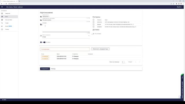The height and width of the screenshot is (104, 185).
Task: Click the share icon in the address bar
Action: tap(171, 4)
